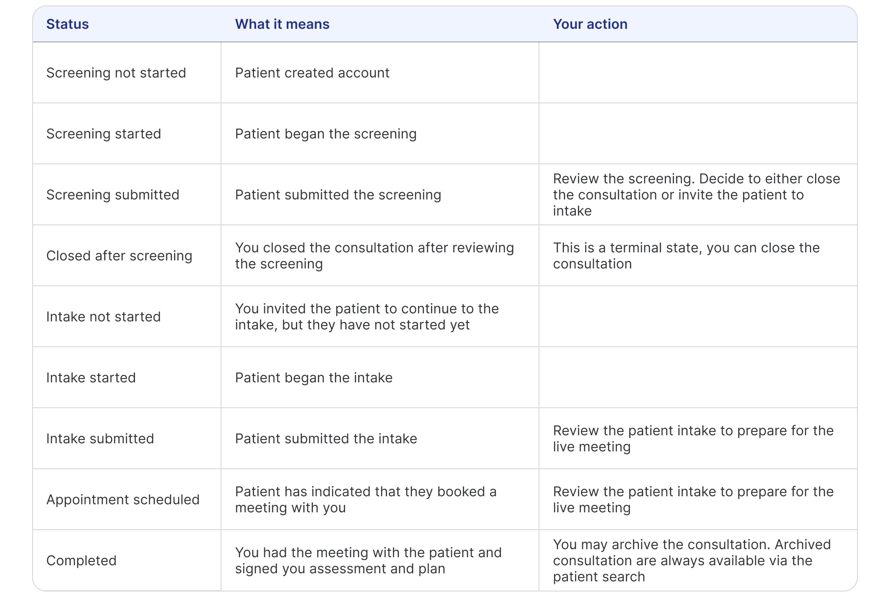Click the booked a meeting description text
890x597 pixels.
click(x=365, y=500)
